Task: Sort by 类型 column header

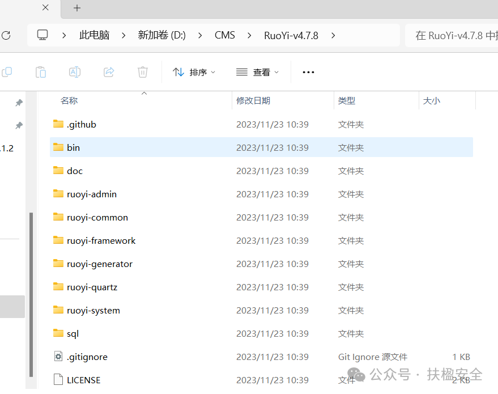Action: [347, 101]
